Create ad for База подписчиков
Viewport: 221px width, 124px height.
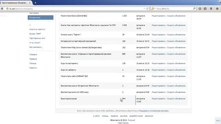click(176, 99)
